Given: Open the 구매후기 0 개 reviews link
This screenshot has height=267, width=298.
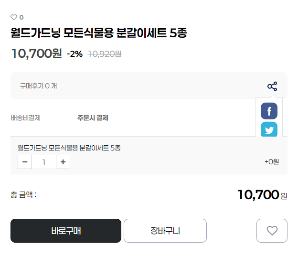Looking at the screenshot, I should (38, 86).
